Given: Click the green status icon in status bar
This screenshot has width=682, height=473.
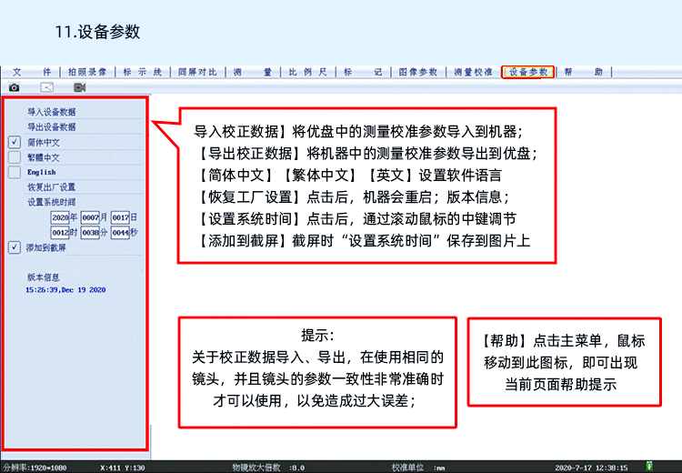Looking at the screenshot, I should 647,466.
